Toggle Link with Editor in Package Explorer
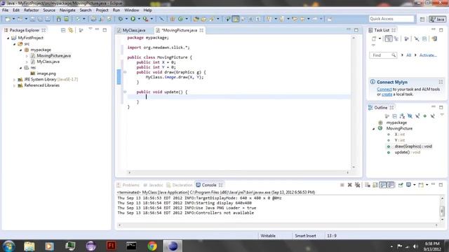This screenshot has height=252, width=449. (71, 30)
